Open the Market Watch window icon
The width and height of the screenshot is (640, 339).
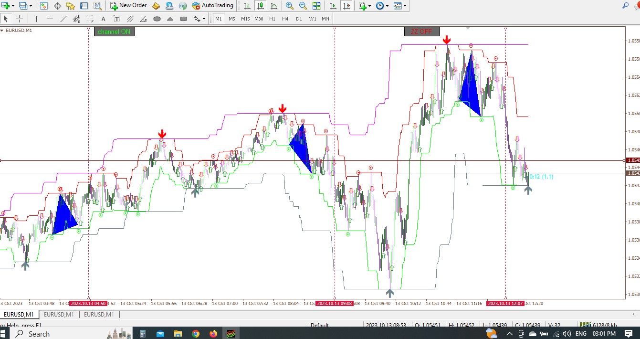point(44,6)
